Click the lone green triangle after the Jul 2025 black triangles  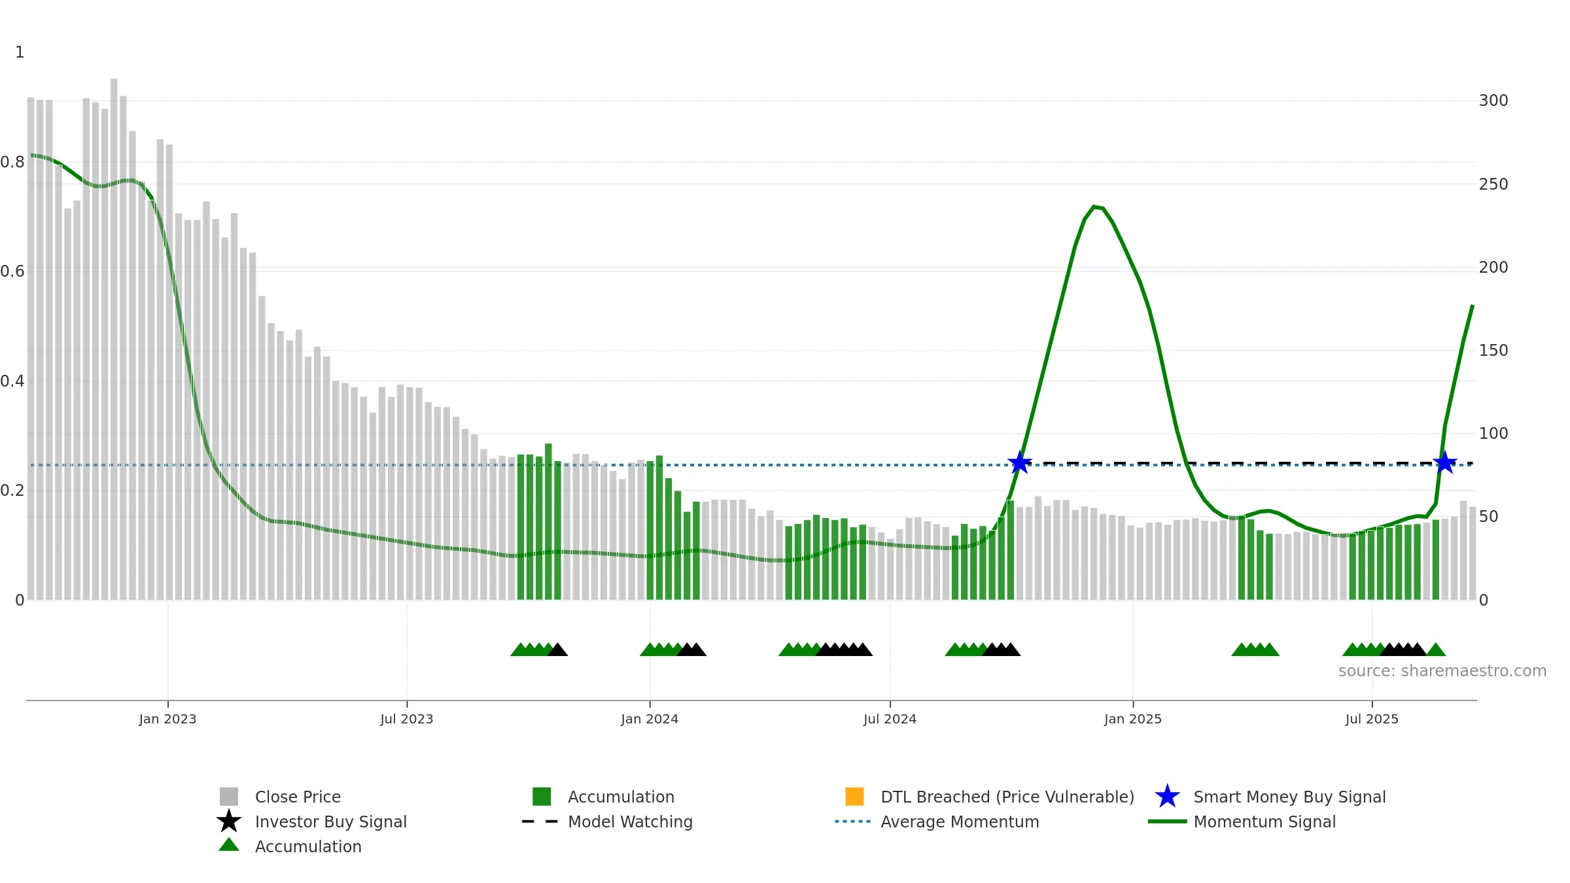(1436, 649)
